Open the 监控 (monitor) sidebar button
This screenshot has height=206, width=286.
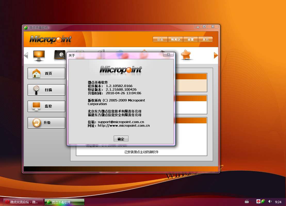click(46, 106)
